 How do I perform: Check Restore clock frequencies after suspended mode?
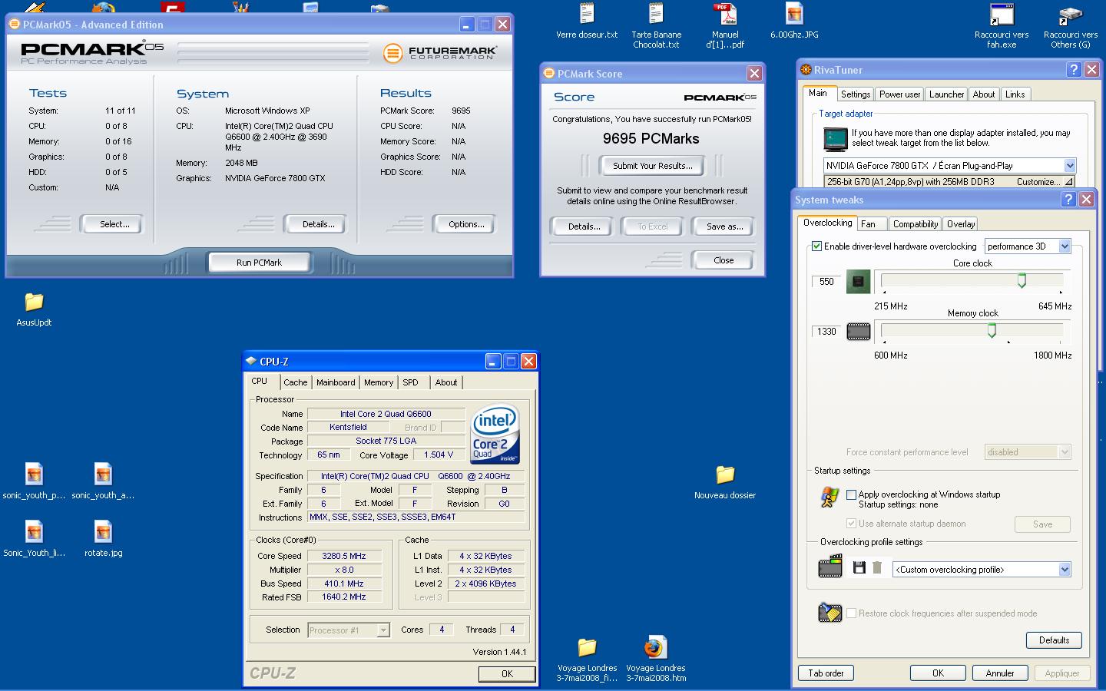tap(851, 613)
